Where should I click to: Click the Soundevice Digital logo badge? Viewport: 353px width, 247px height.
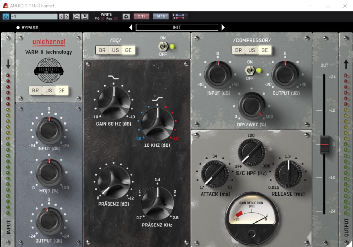49,70
